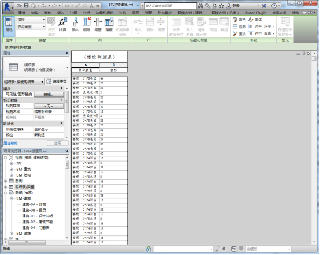This screenshot has width=320, height=255.
Task: Open the 管理 ribbon tab
Action: click(148, 13)
